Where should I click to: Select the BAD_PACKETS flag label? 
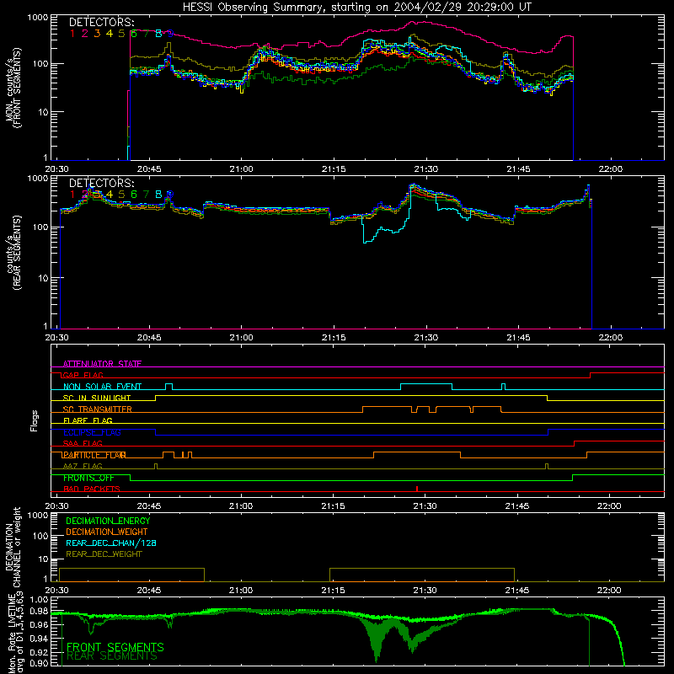(92, 489)
